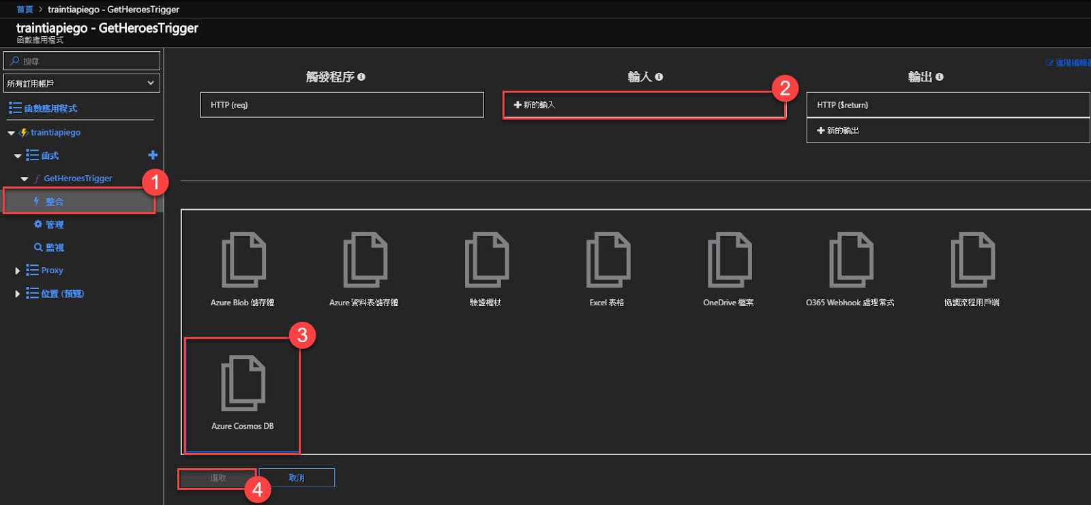Click the gear icon for manage

tap(38, 224)
